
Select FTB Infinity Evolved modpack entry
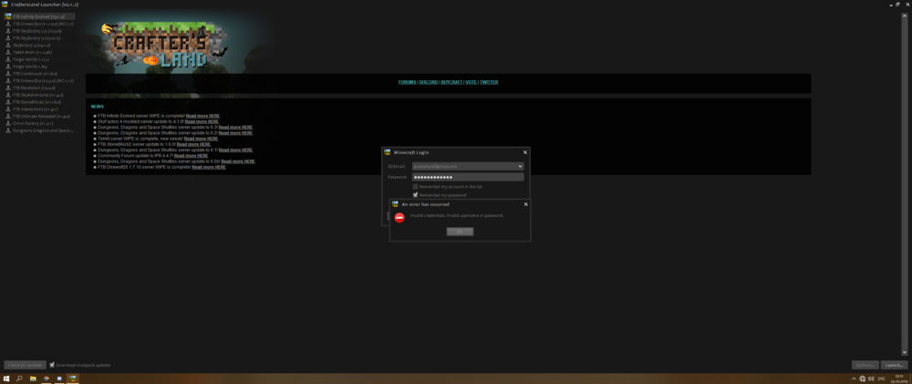[38, 16]
